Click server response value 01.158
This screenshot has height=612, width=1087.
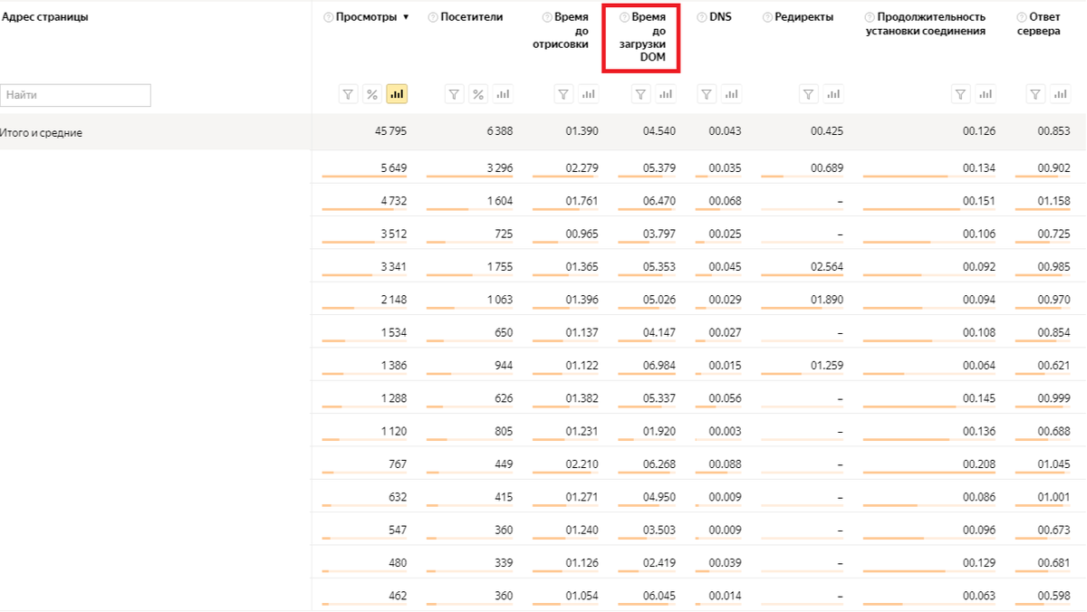pos(1054,200)
